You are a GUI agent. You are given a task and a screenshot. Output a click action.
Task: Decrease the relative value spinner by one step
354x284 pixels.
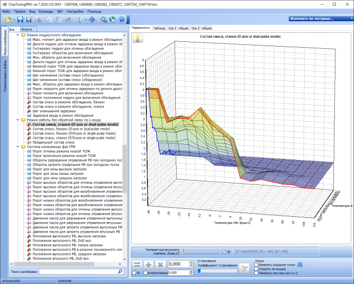pyautogui.click(x=191, y=274)
